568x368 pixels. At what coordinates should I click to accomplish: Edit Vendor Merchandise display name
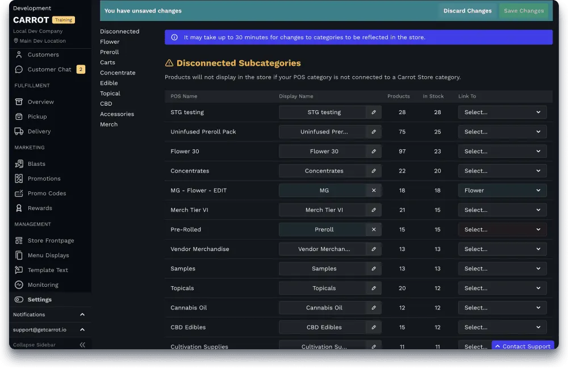374,249
